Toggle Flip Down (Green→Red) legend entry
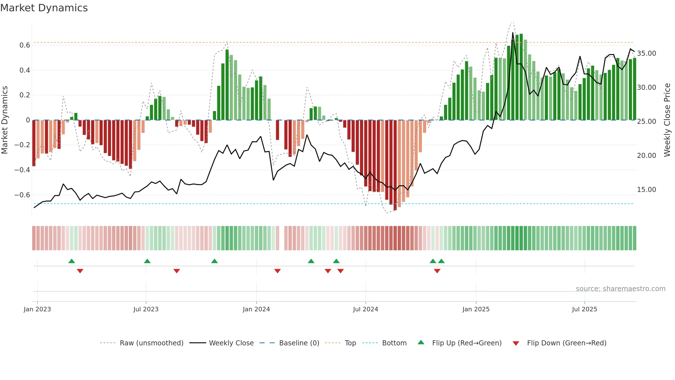675x380 pixels. coord(559,343)
